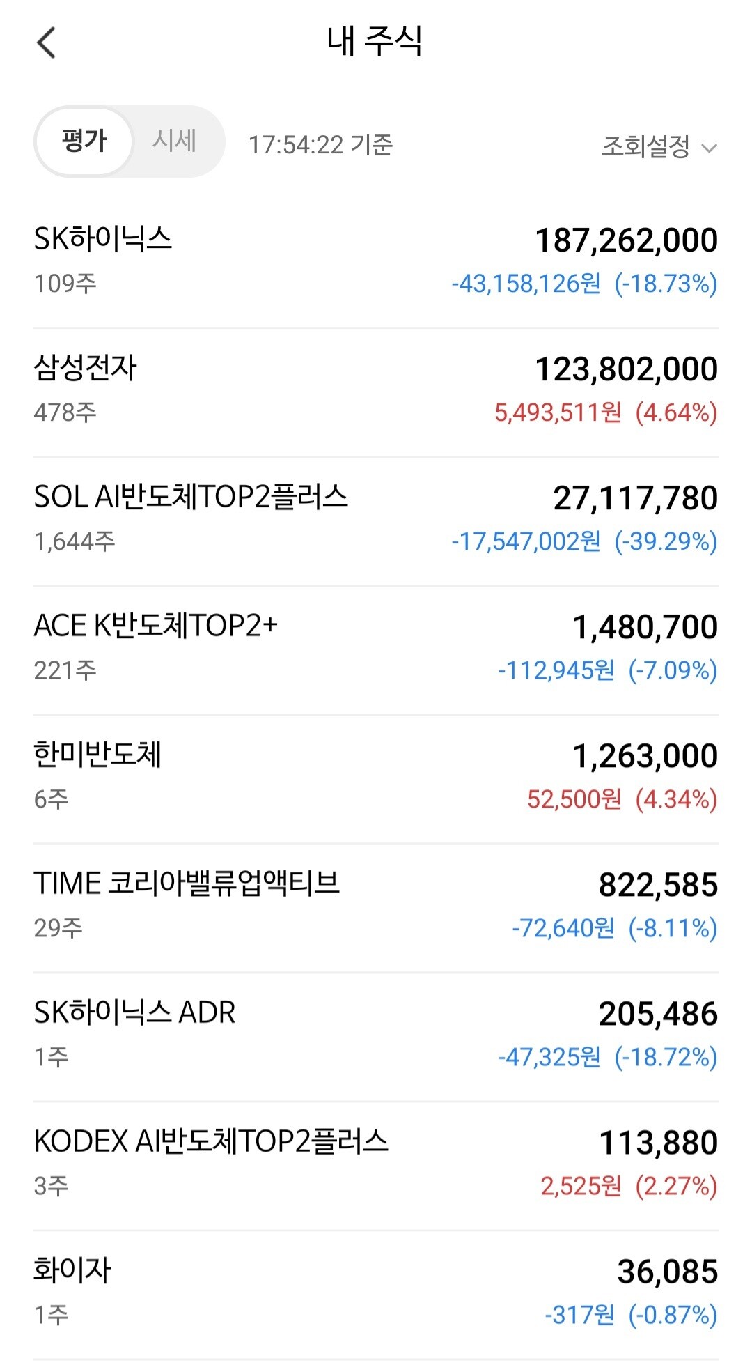Click the 내 주식 page title
Image resolution: width=752 pixels, height=1365 pixels.
pyautogui.click(x=375, y=41)
